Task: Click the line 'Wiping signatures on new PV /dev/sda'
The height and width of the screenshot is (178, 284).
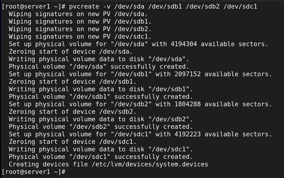Action: (x=78, y=14)
